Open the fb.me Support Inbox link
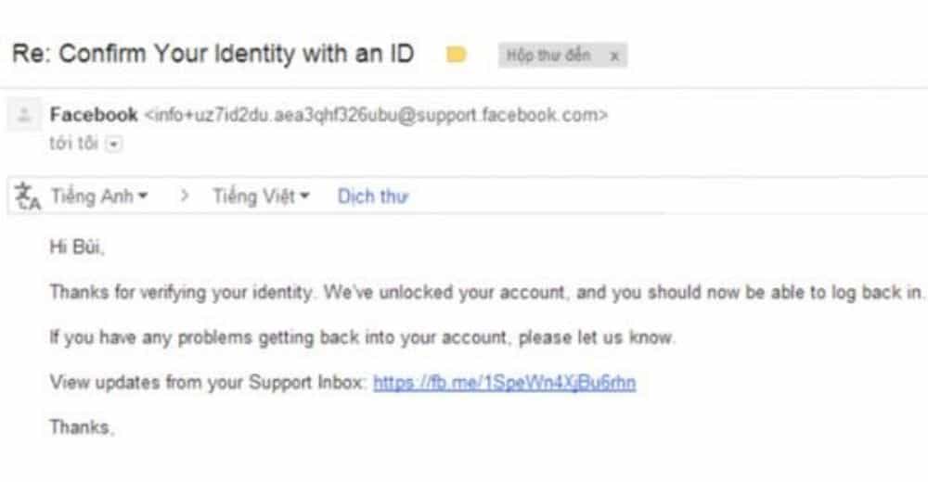The width and height of the screenshot is (928, 482). [504, 382]
